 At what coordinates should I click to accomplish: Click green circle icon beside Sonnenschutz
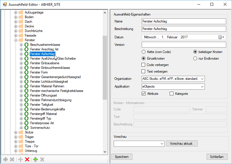[x=26, y=128]
